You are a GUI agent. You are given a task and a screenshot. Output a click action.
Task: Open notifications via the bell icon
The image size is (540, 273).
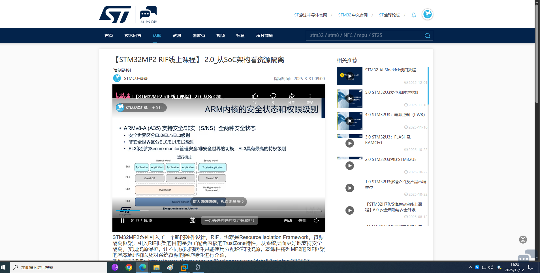(414, 15)
